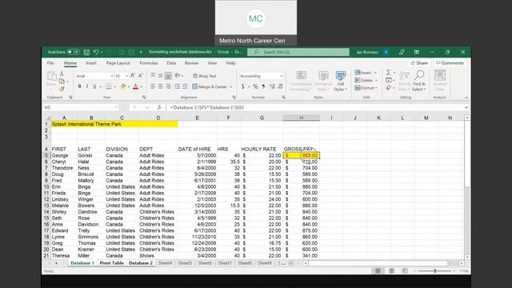Click Decrease Indent icon

pos(177,86)
